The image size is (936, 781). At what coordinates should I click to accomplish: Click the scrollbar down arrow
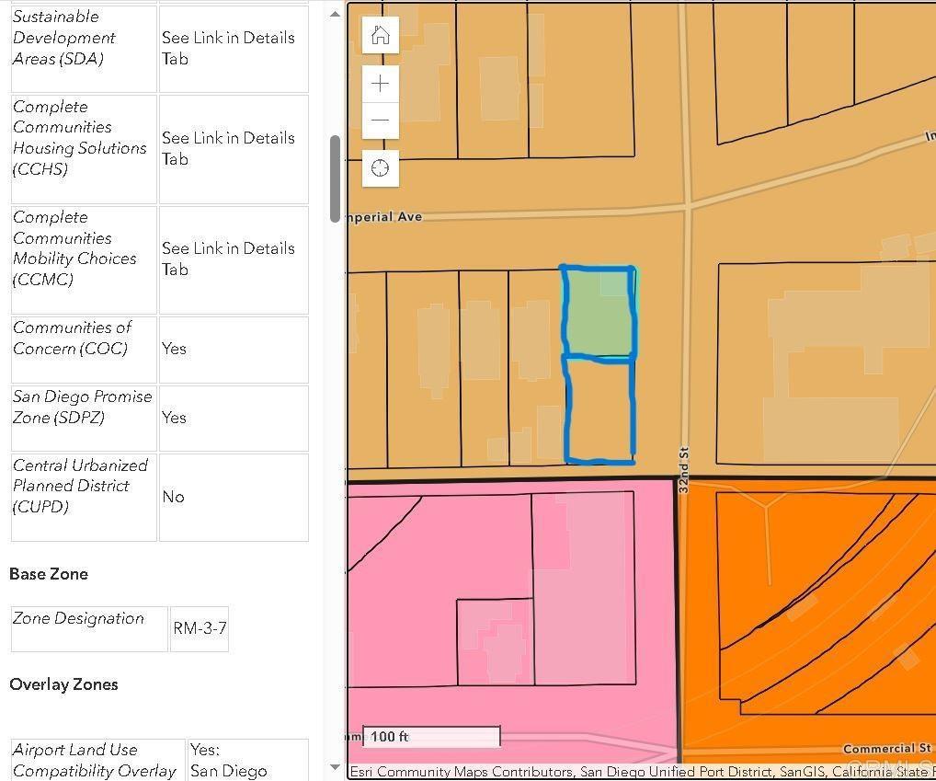(x=335, y=767)
